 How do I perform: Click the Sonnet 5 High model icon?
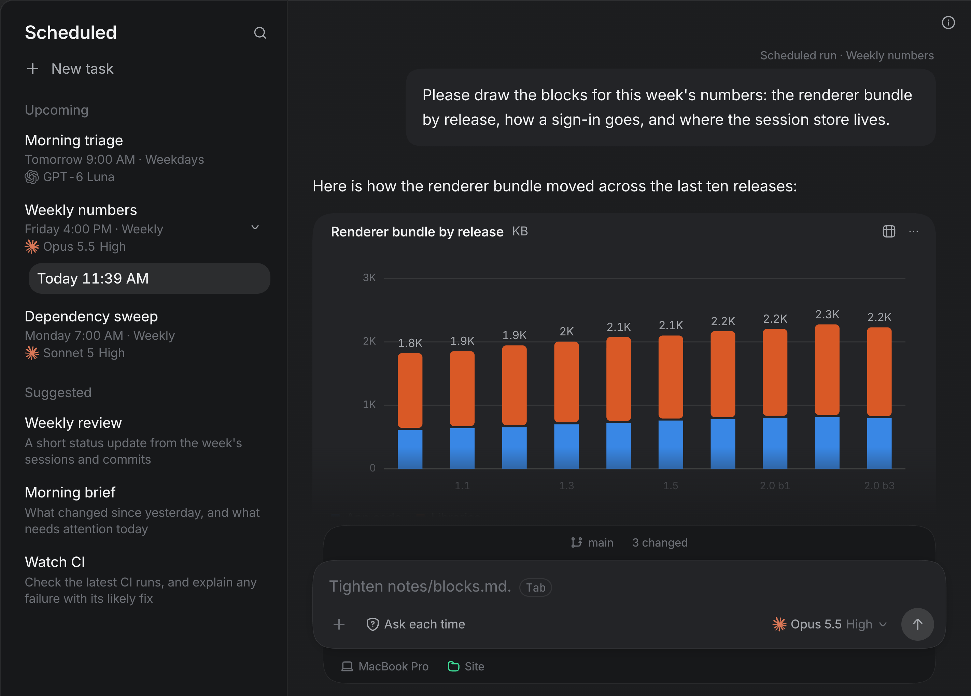point(32,353)
